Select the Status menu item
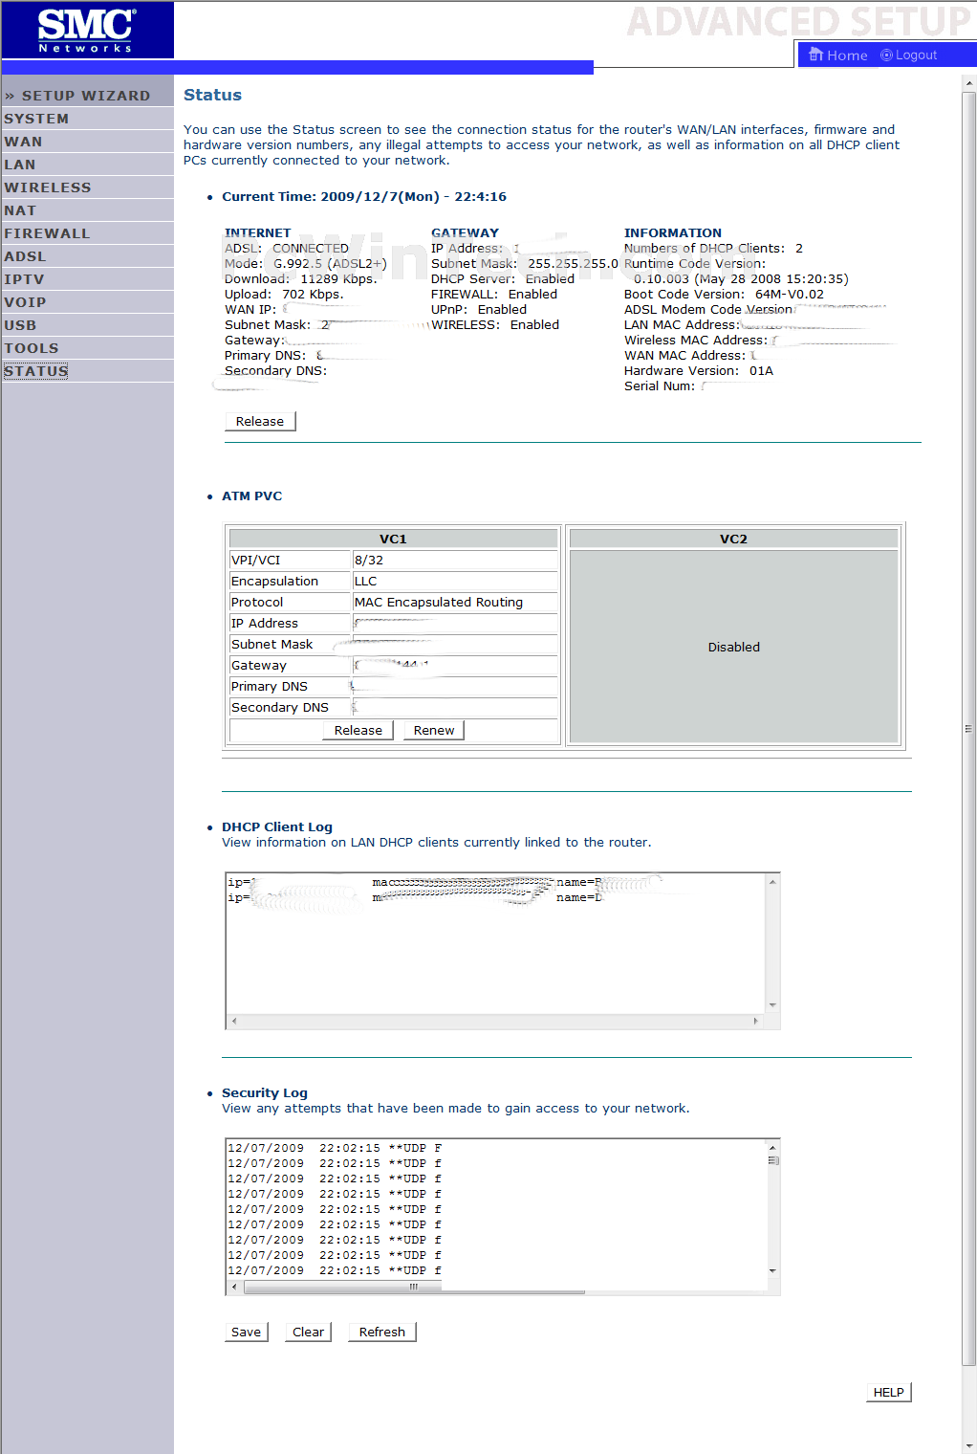 pos(36,371)
